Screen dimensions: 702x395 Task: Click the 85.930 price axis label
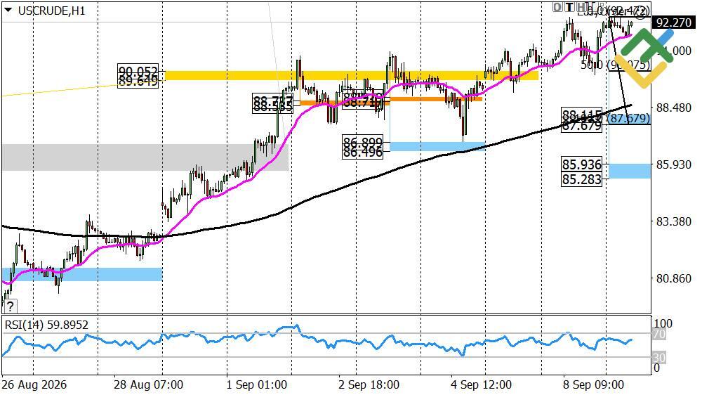673,164
